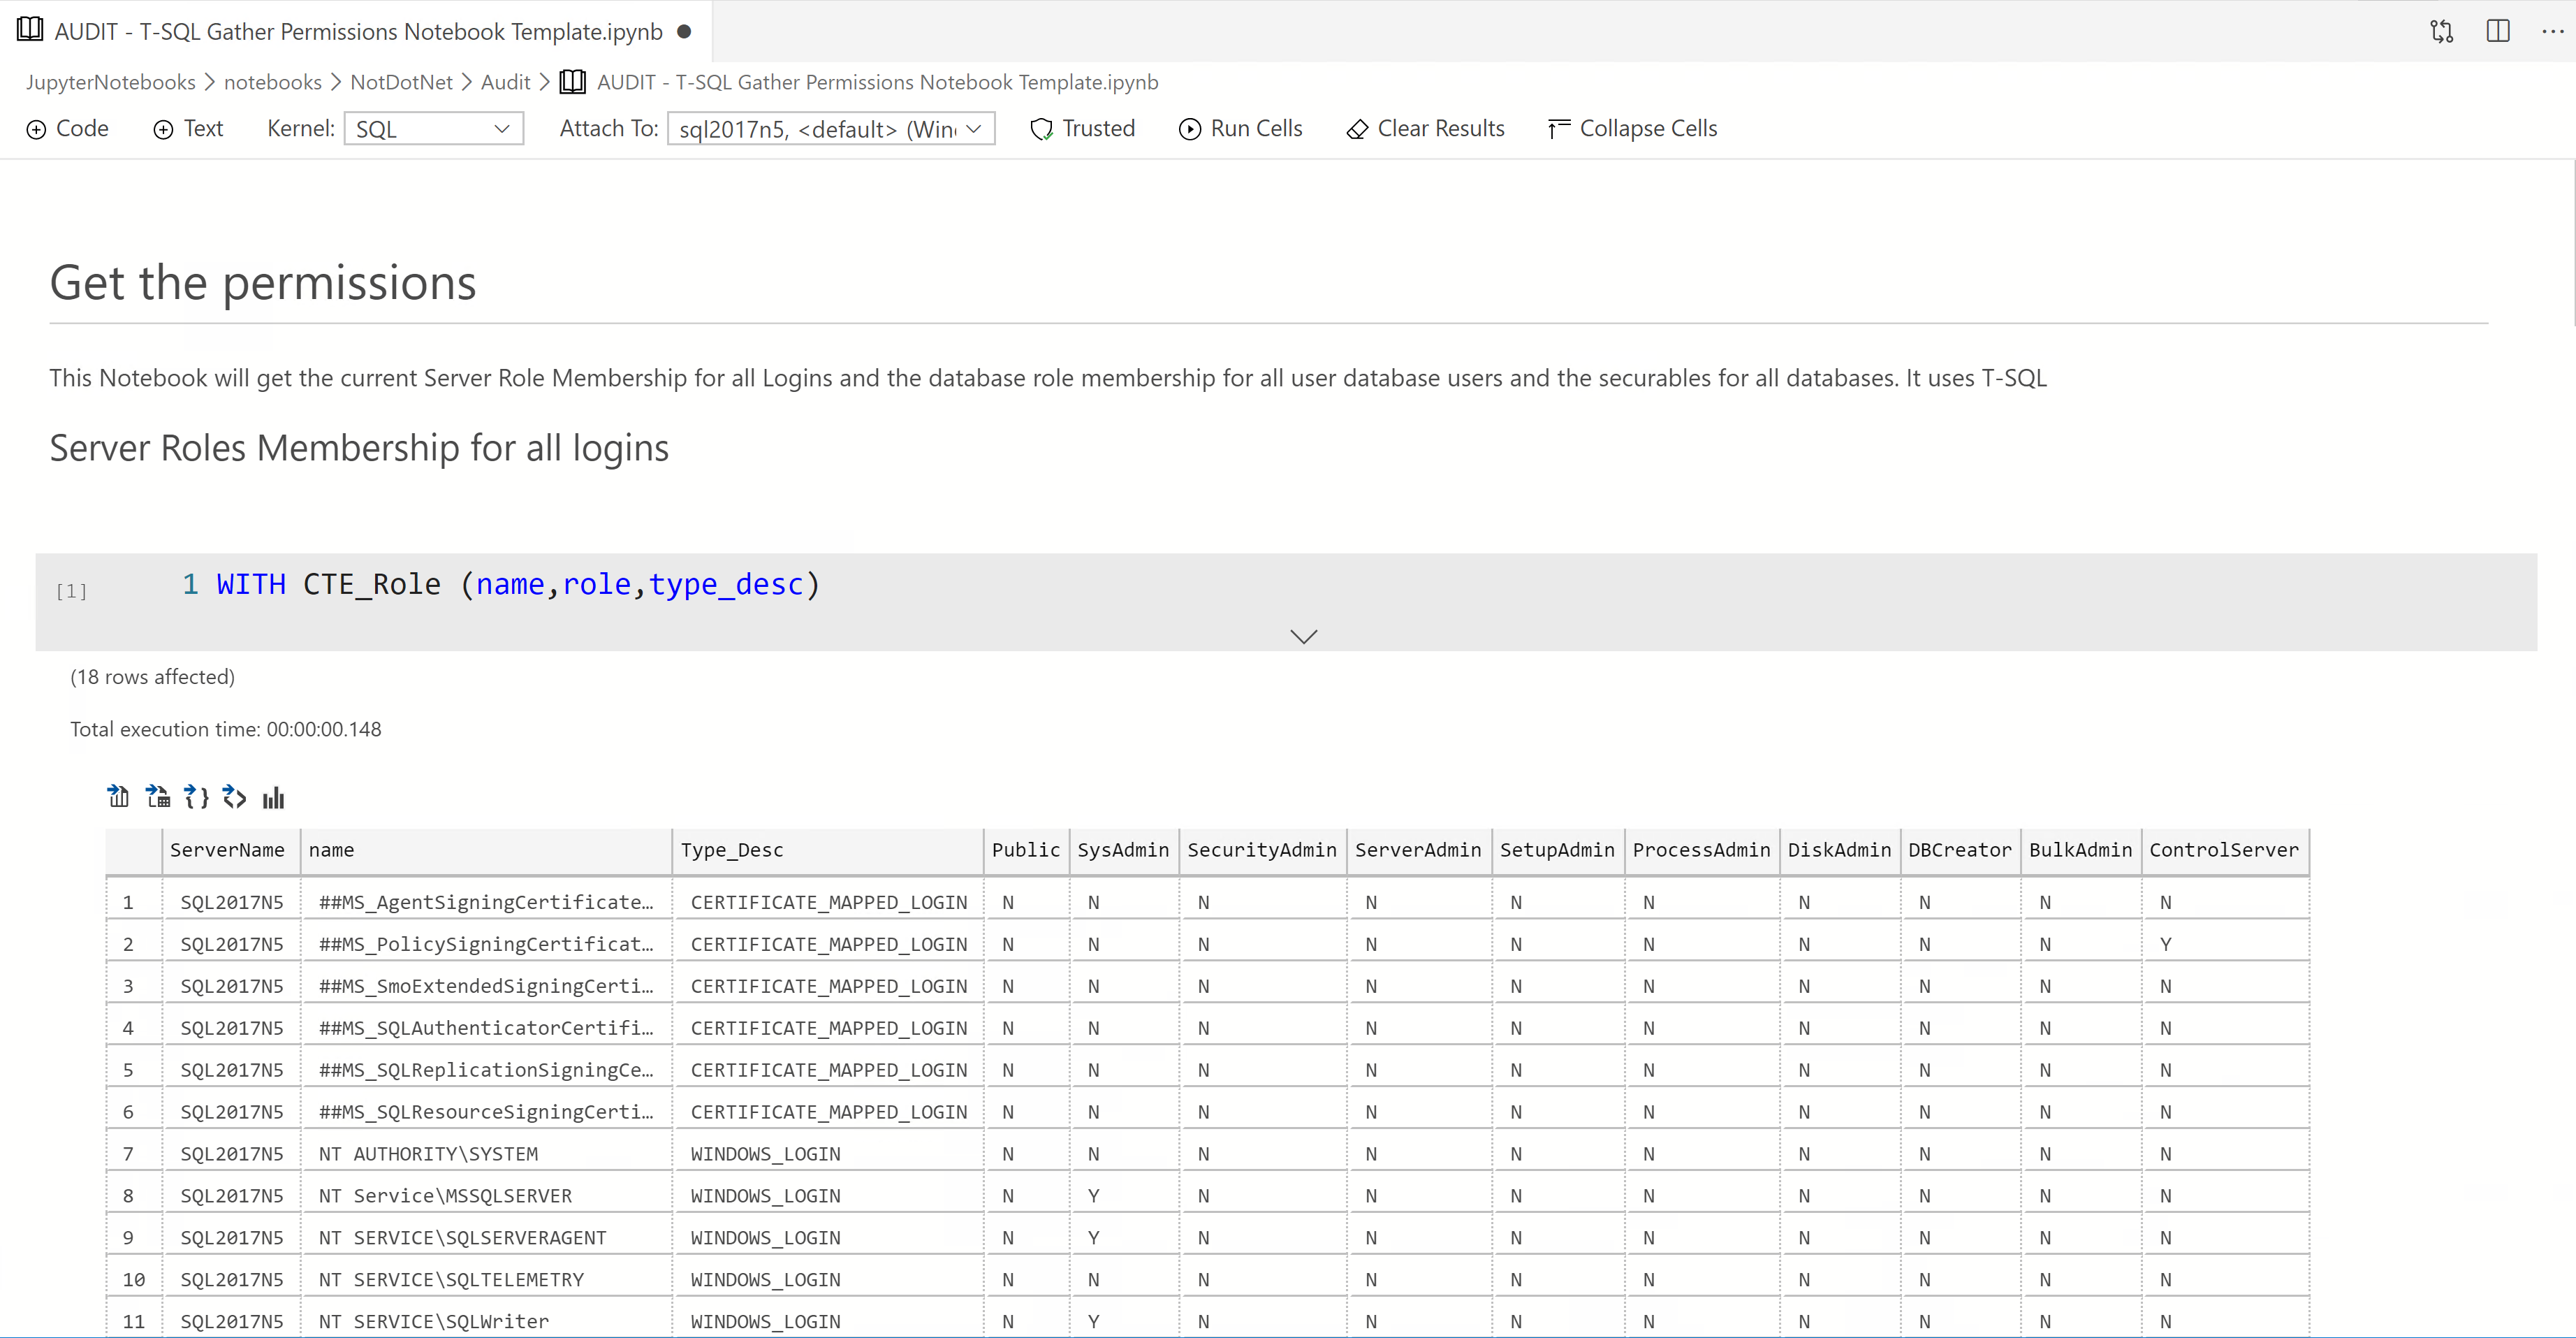Open the Attach To connection dropdown
Screen dimensions: 2576x1338
tap(830, 129)
